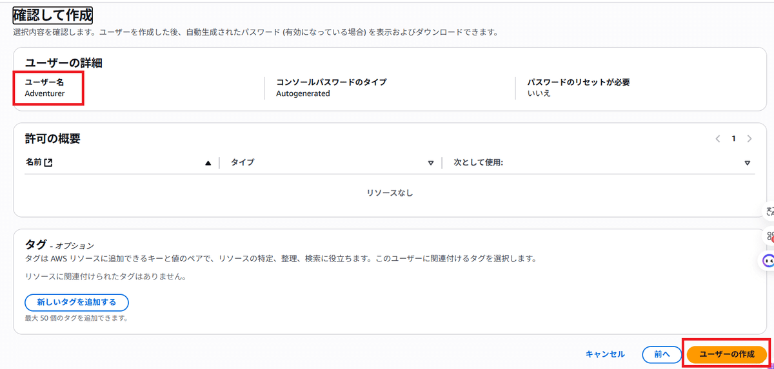The width and height of the screenshot is (774, 369).
Task: Click the 確認して作成 page heading
Action: [x=53, y=14]
